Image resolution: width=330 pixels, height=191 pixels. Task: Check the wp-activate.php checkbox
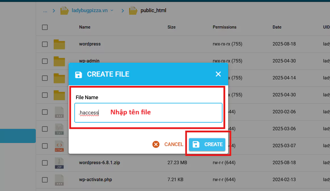(x=45, y=180)
